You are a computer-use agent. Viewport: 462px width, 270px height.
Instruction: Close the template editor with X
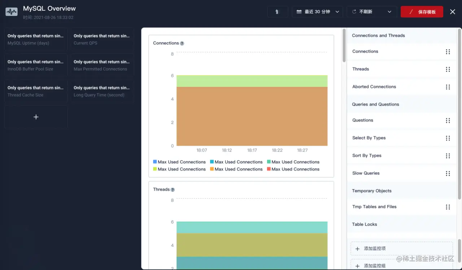(453, 12)
